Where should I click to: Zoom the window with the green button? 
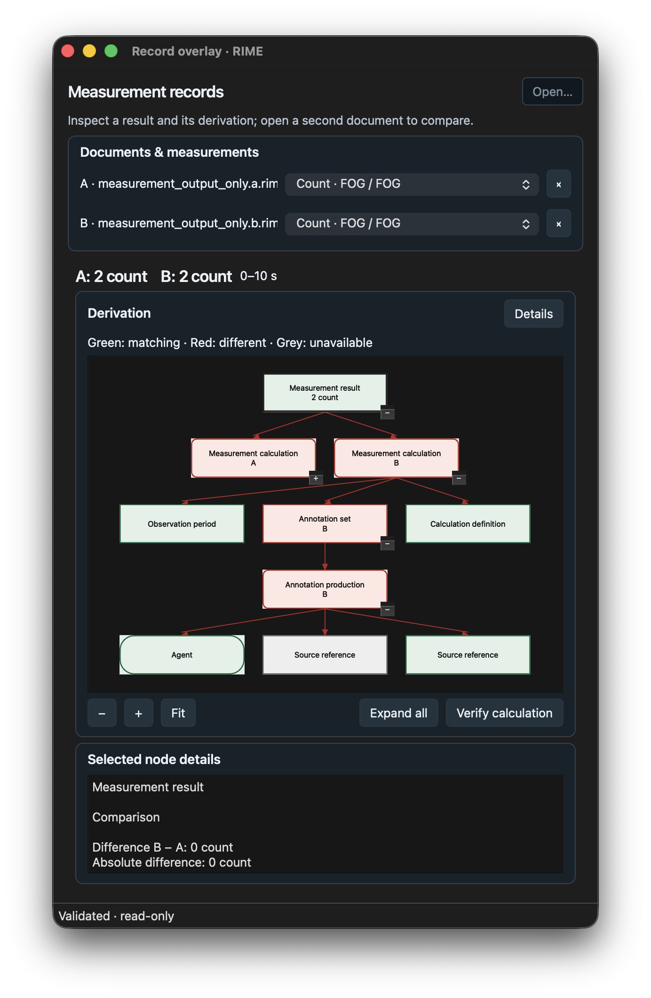[x=111, y=51]
